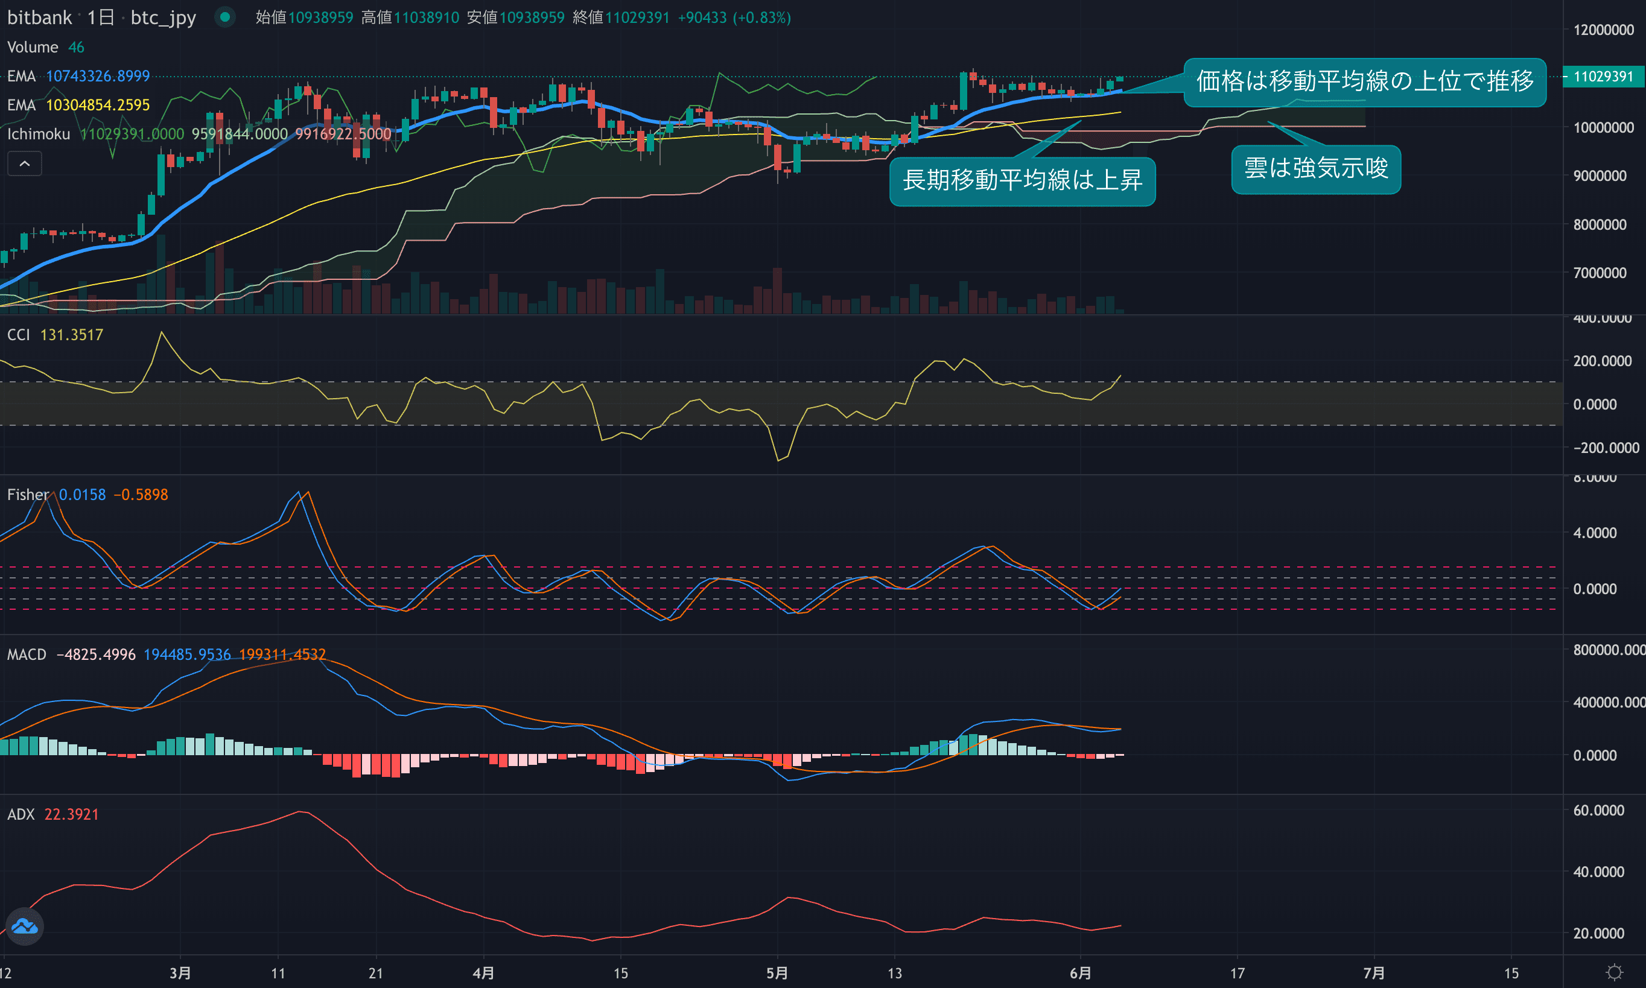Screen dimensions: 1646x988
Task: Click the TradingView cloud logo icon
Action: click(25, 926)
